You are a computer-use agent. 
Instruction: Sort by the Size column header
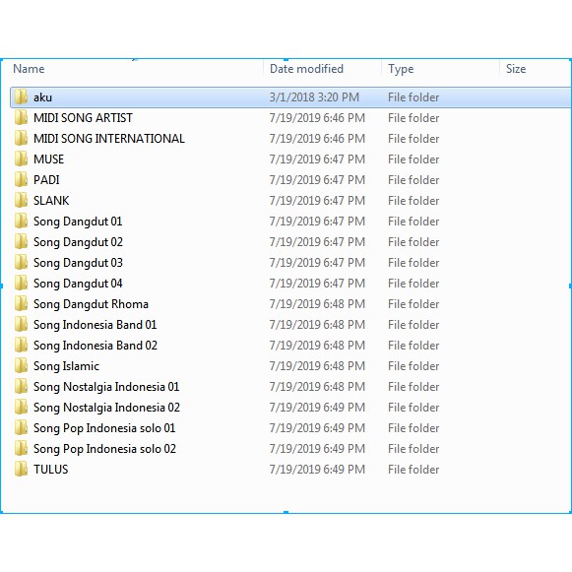tap(516, 69)
